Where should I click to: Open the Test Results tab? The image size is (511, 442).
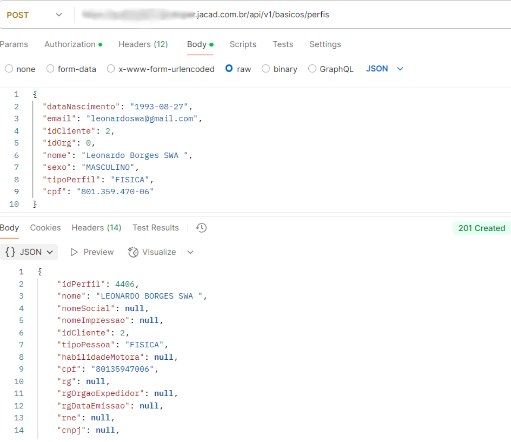tap(156, 228)
